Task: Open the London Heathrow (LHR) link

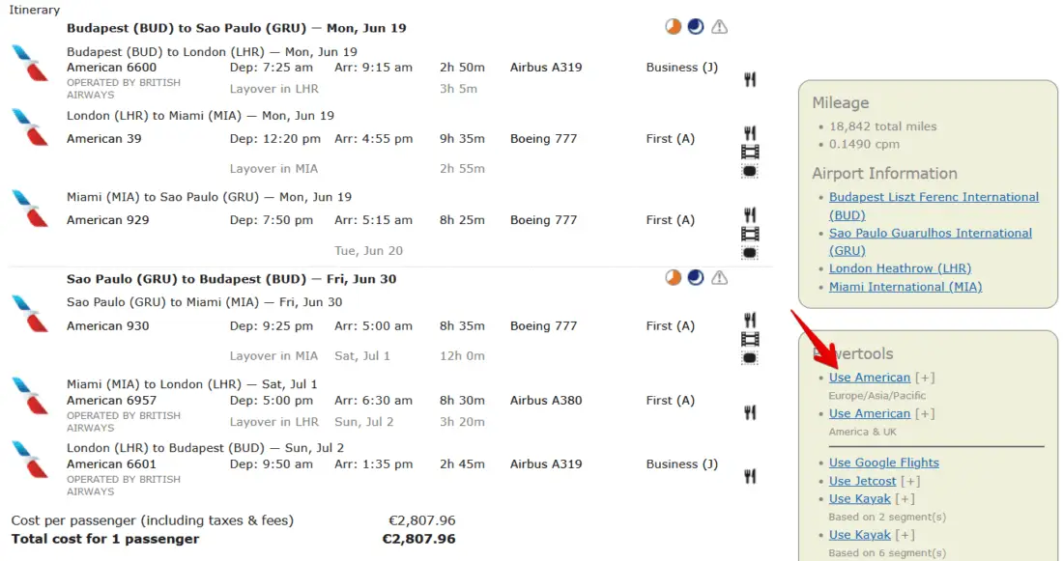Action: click(x=900, y=268)
